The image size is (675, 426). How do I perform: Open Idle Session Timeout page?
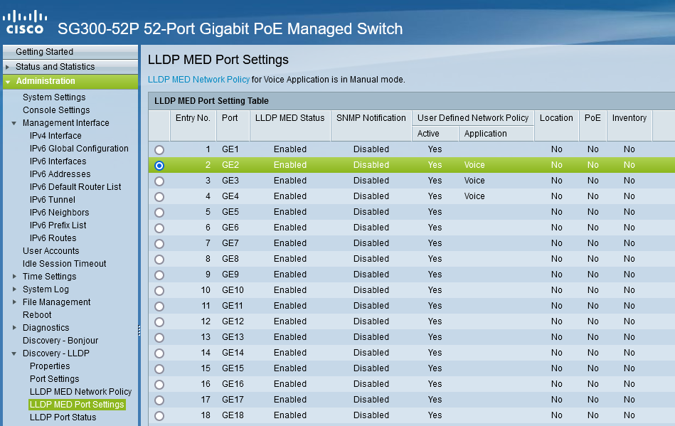point(64,264)
